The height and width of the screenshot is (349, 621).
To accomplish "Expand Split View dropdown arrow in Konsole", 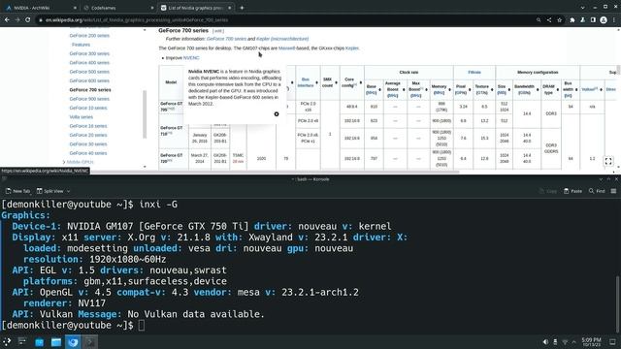I will pos(68,191).
